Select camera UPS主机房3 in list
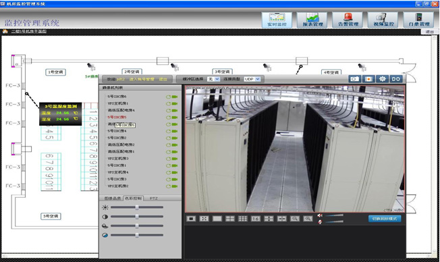Screen dimensions: 440x262 click(118, 159)
